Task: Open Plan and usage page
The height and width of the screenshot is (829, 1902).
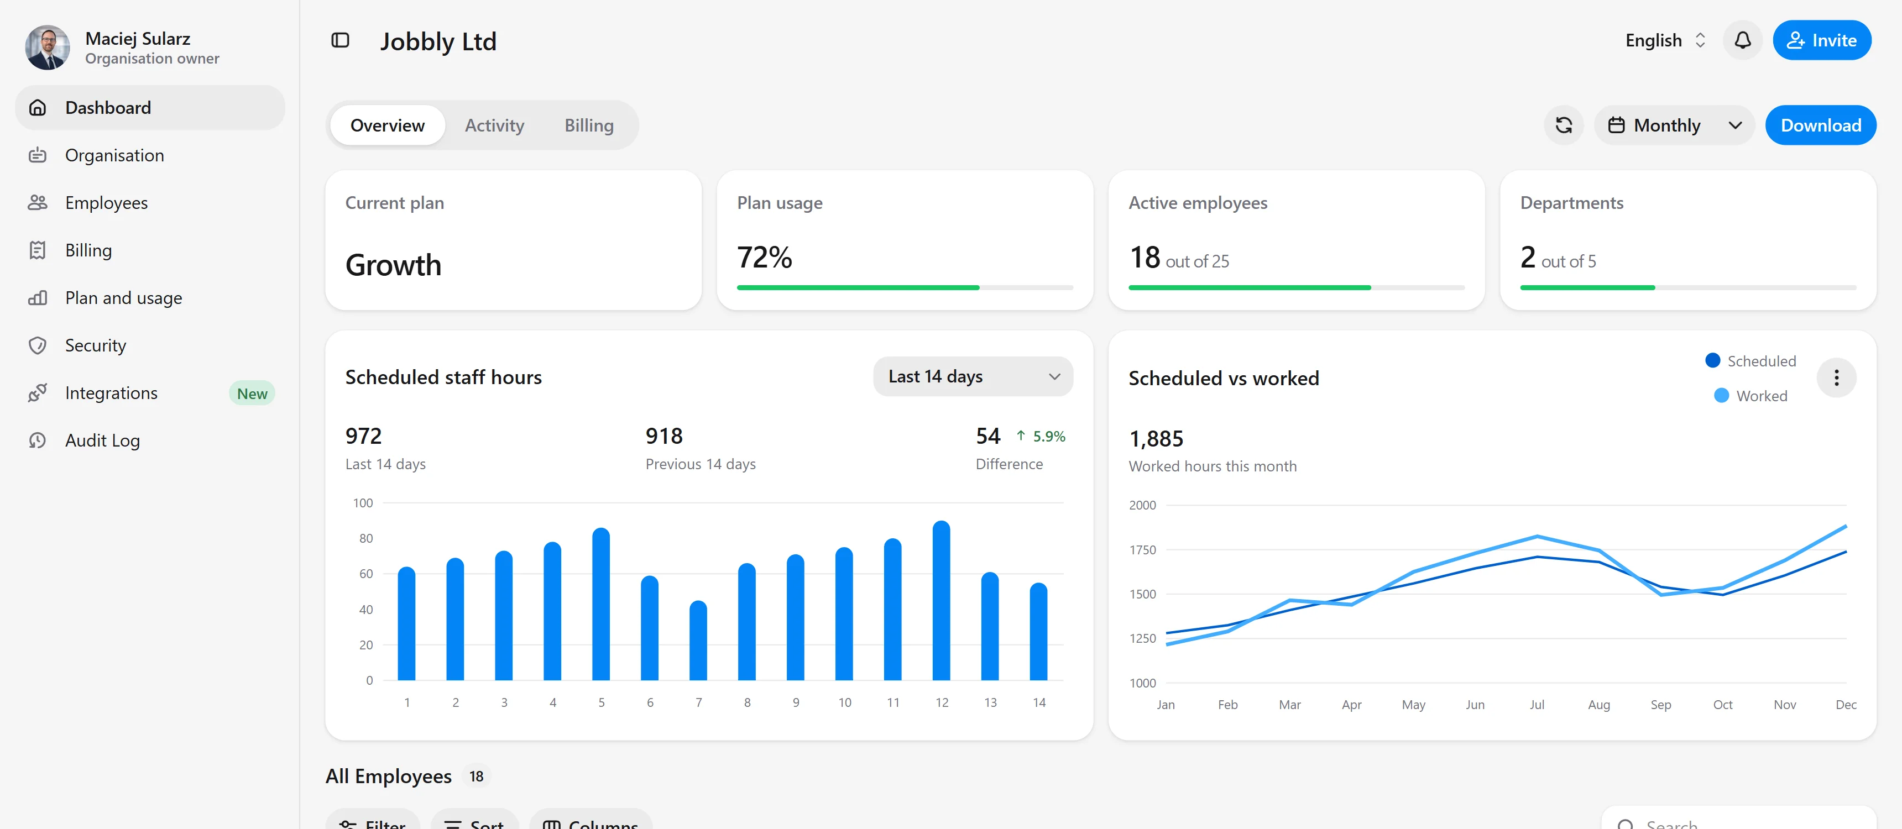Action: (x=150, y=298)
